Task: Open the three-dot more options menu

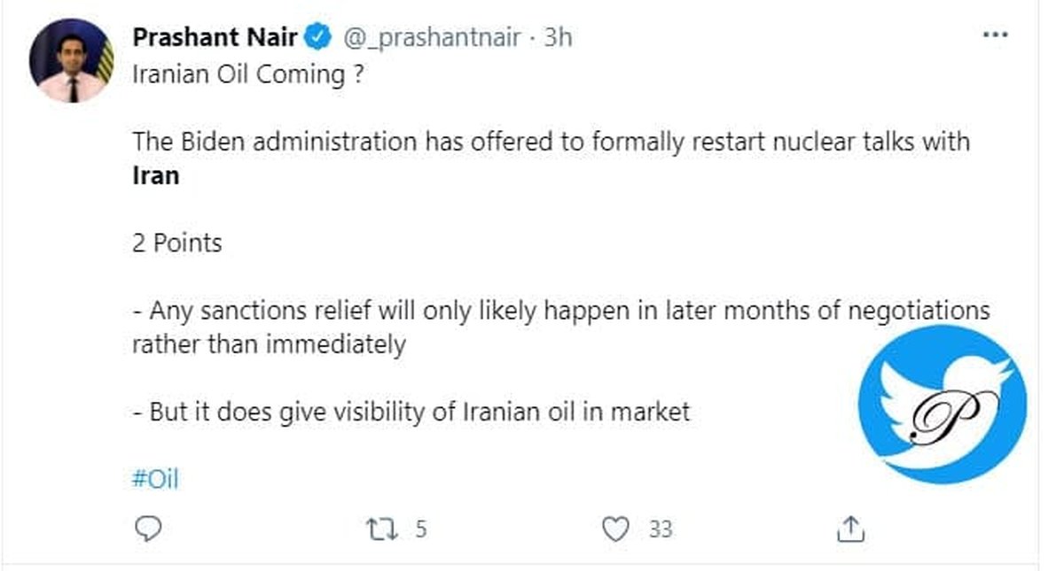Action: pyautogui.click(x=997, y=36)
